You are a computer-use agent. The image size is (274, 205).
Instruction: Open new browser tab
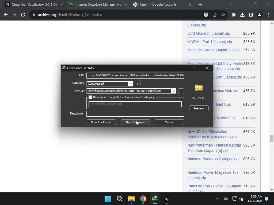(x=200, y=5)
